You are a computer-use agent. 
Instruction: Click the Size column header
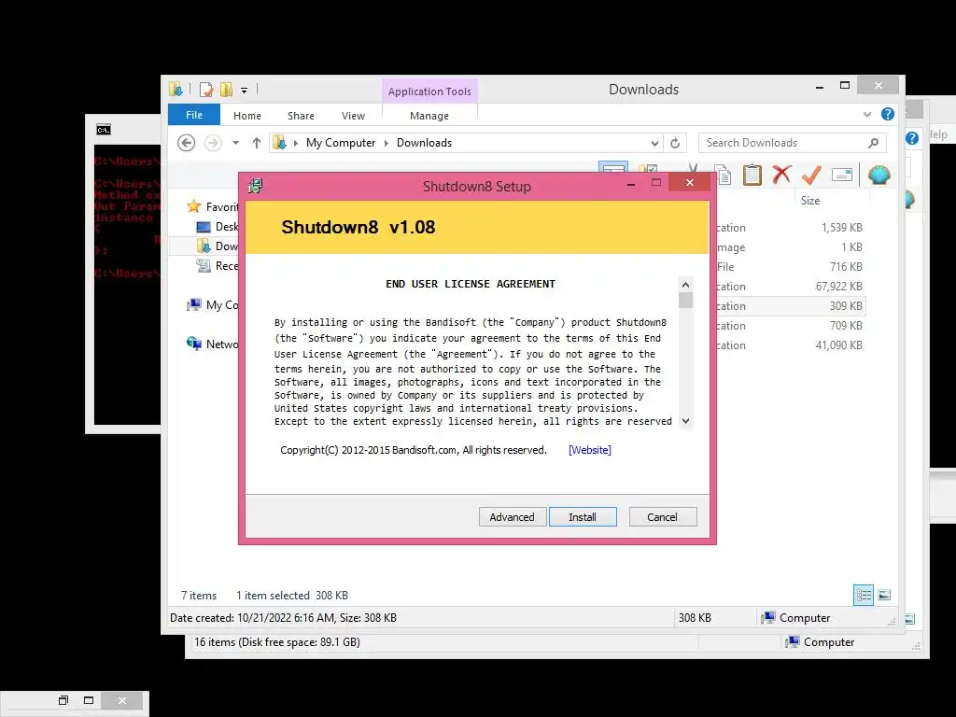click(x=810, y=201)
